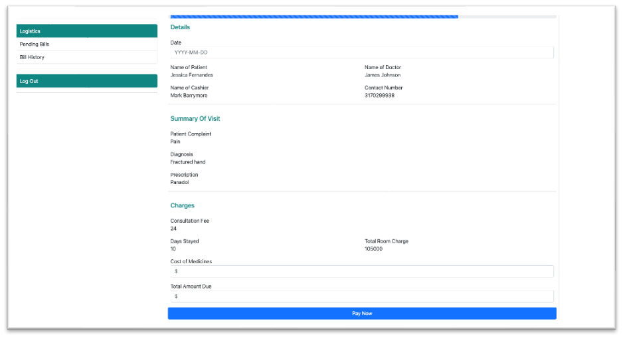This screenshot has height=339, width=623.
Task: Select doctor name James Johnson
Action: point(383,75)
